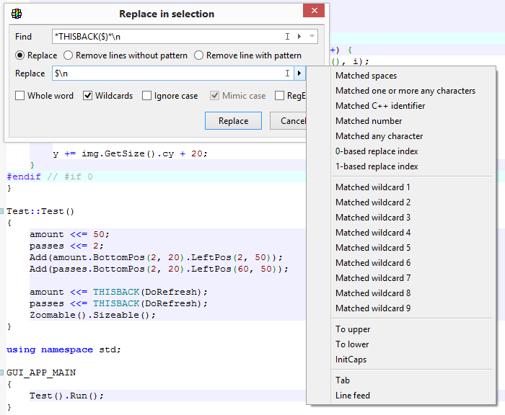Click the TheIDE app icon in title bar
The image size is (505, 415).
[x=16, y=14]
